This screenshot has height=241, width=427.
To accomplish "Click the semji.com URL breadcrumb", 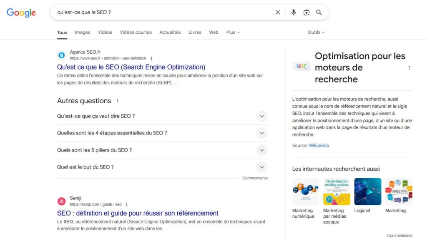I will point(95,204).
